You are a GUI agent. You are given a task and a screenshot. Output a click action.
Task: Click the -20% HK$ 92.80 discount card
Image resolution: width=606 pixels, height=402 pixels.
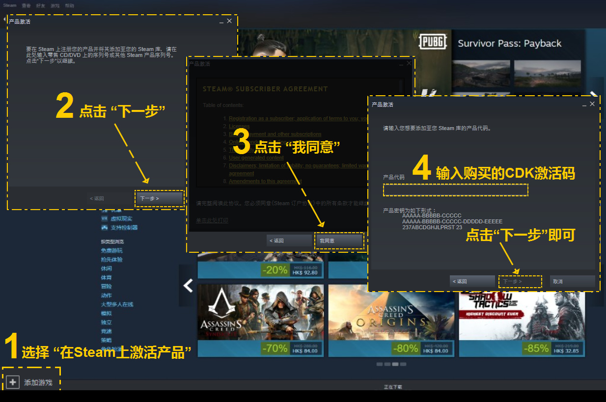pyautogui.click(x=260, y=266)
